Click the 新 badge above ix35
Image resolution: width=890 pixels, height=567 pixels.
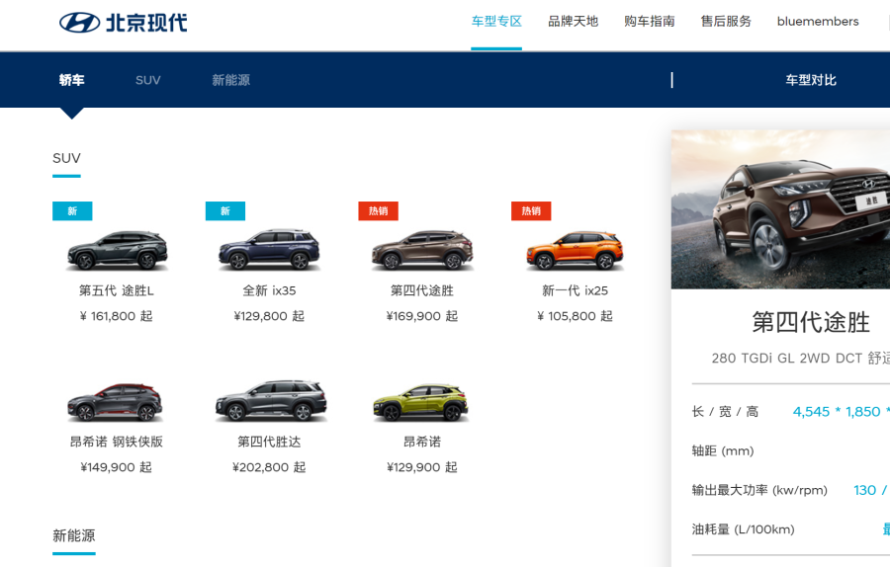(x=225, y=211)
